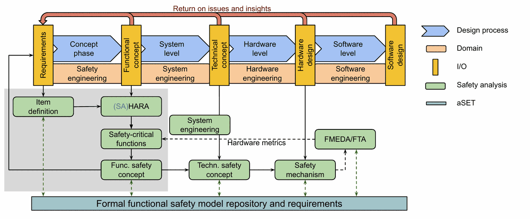Click the Safety-critical functions box

pyautogui.click(x=131, y=139)
